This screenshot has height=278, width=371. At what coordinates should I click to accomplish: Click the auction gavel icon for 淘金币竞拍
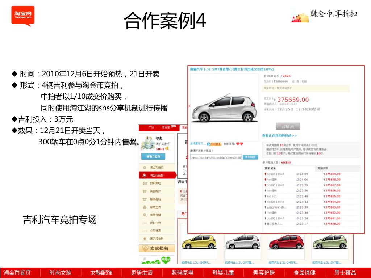[144, 176]
